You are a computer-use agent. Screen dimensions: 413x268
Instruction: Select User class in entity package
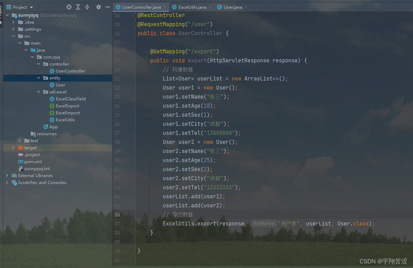coord(60,85)
